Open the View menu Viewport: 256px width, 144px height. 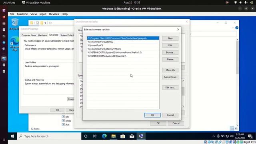click(x=34, y=14)
